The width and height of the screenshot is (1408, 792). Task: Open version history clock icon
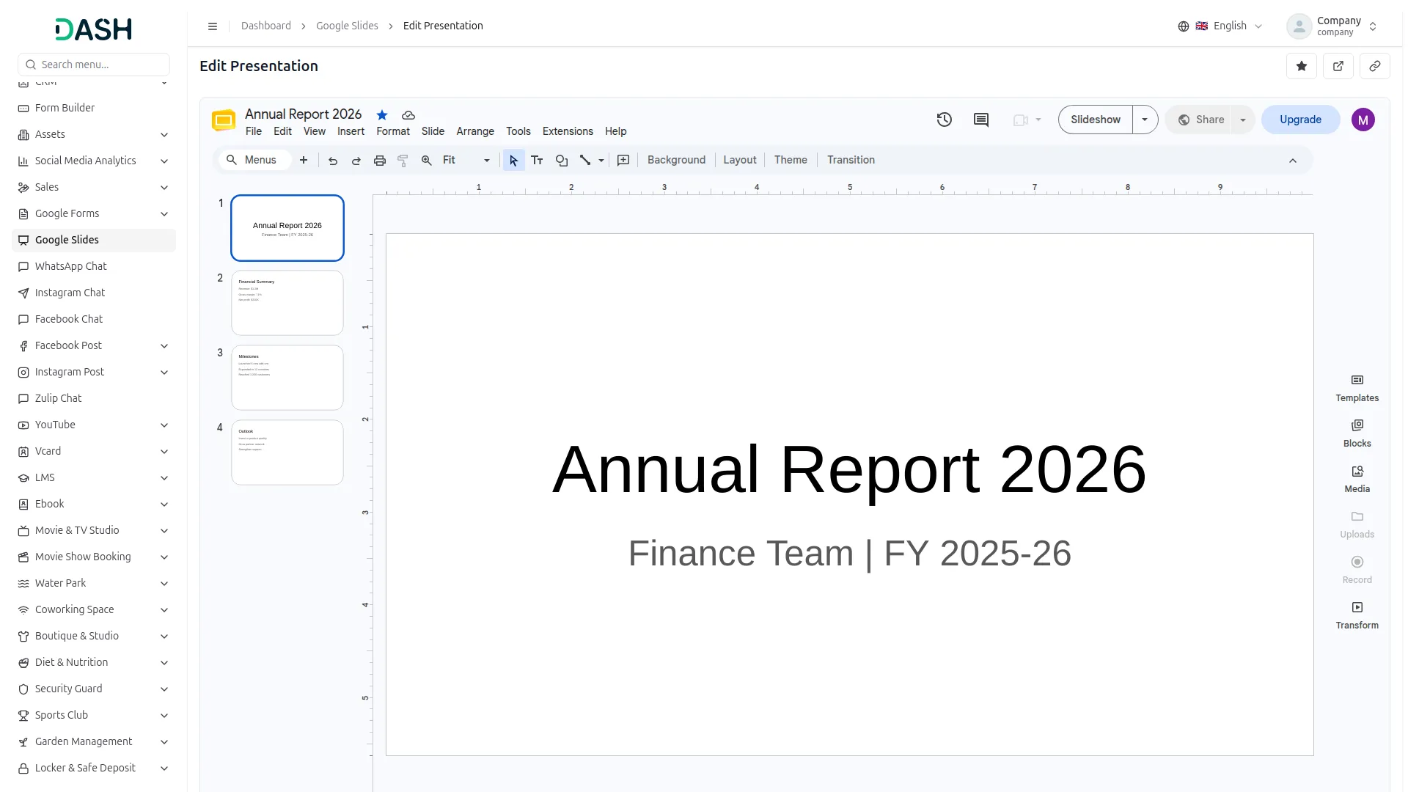pos(945,120)
